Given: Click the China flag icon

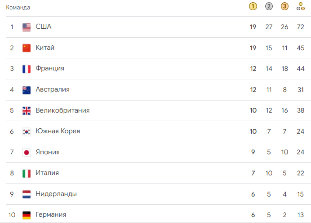Looking at the screenshot, I should pyautogui.click(x=26, y=48).
